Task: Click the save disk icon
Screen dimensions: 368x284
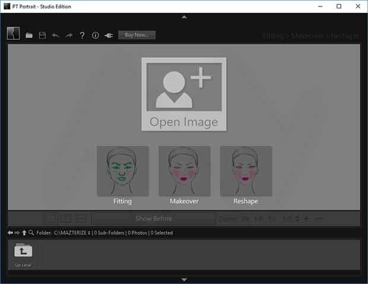Action: coord(42,36)
